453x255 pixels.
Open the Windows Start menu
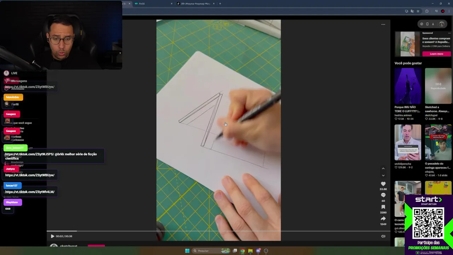[187, 251]
